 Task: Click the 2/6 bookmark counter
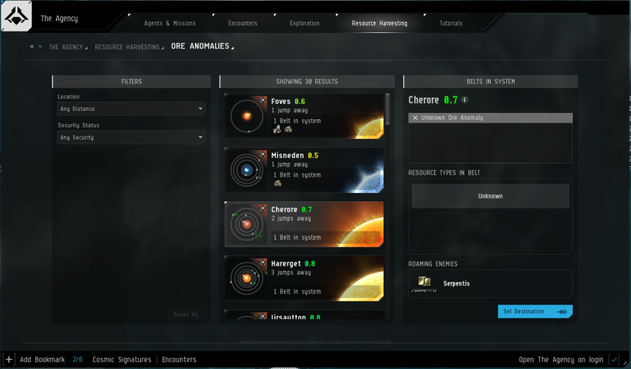tap(77, 359)
